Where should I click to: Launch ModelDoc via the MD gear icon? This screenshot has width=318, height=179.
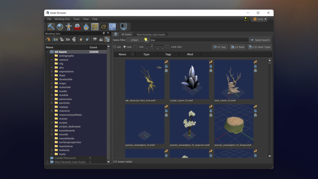click(77, 27)
